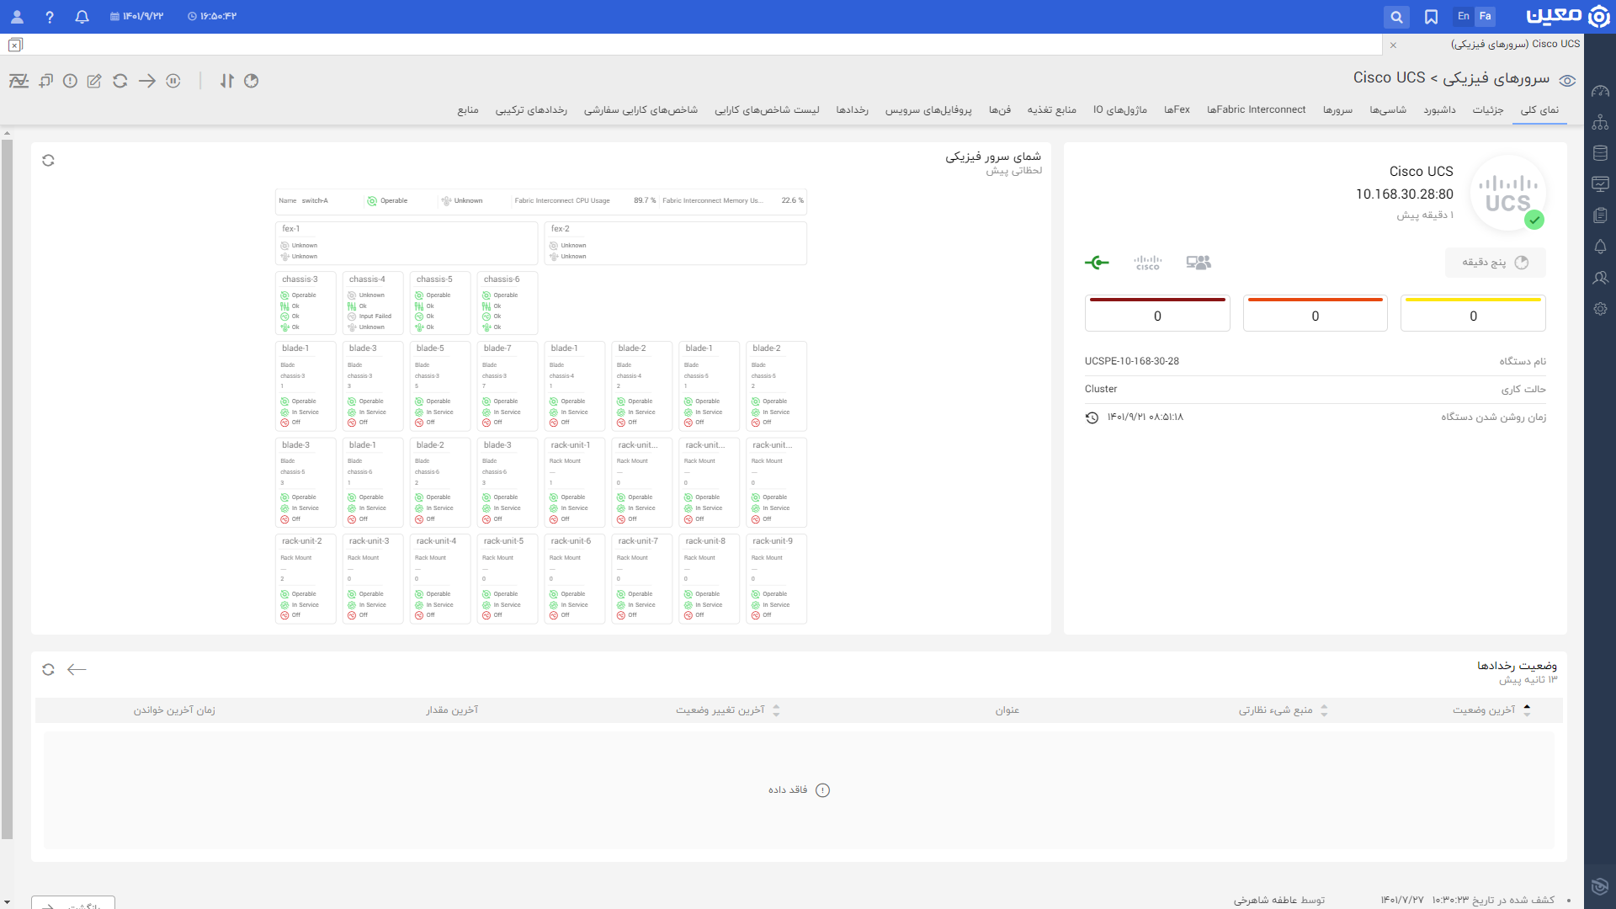
Task: Click the green connection status icon
Action: coord(1097,263)
